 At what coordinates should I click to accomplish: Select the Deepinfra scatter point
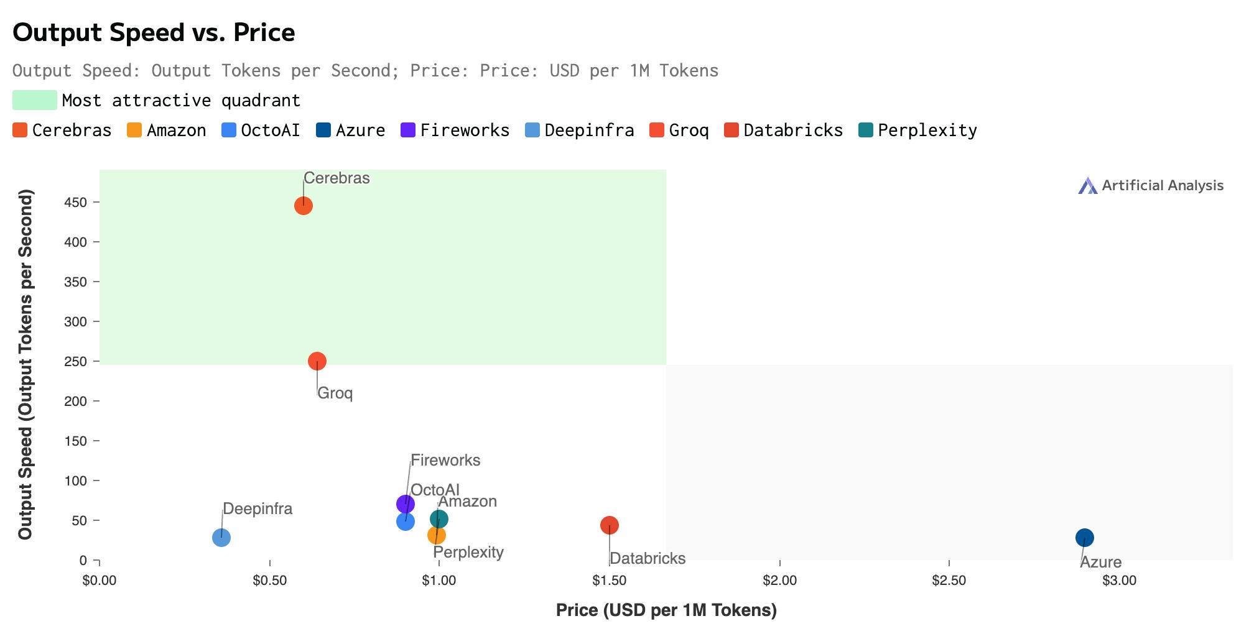click(221, 538)
